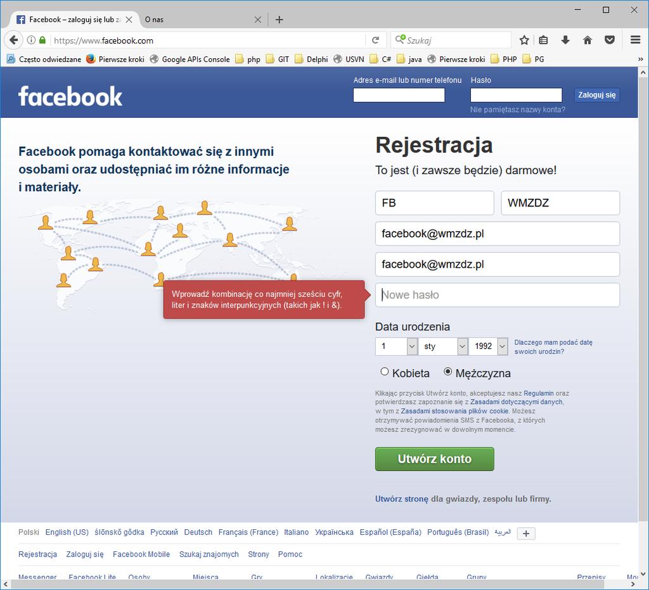Open 'Często odwiedzane' bookmark
This screenshot has width=649, height=590.
click(44, 59)
